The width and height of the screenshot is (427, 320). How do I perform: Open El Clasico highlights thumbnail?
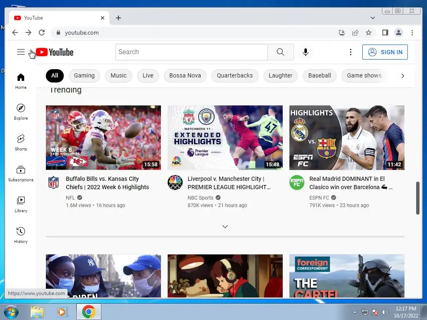(347, 137)
